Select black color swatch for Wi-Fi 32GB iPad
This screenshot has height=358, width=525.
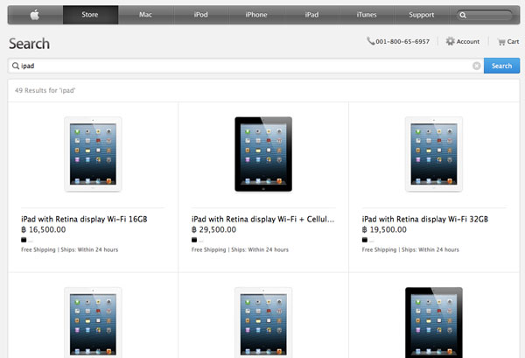(x=365, y=240)
